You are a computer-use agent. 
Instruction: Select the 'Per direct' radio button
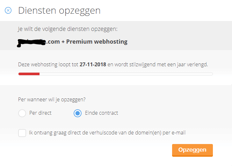[22, 113]
